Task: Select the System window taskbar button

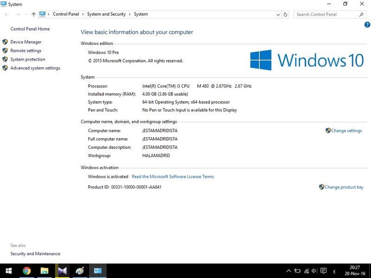Action: [x=97, y=271]
